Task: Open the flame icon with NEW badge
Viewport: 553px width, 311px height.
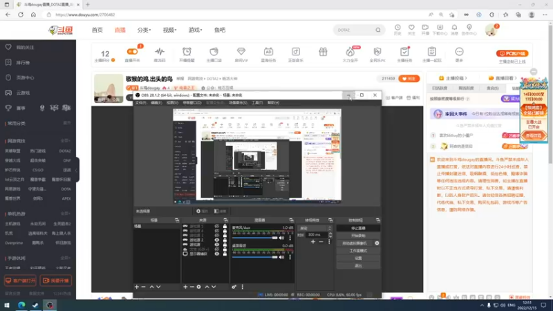Action: [350, 52]
